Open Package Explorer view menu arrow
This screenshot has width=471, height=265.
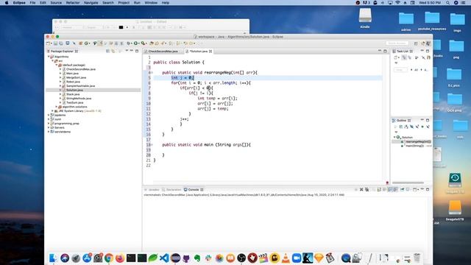[127, 51]
